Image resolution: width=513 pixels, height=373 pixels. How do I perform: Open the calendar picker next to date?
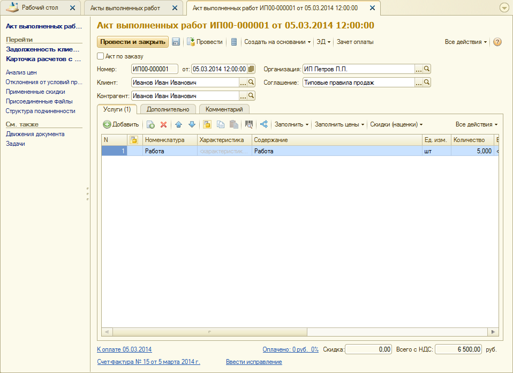click(251, 69)
